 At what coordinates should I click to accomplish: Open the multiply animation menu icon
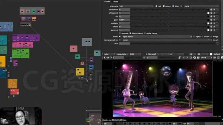point(217,23)
